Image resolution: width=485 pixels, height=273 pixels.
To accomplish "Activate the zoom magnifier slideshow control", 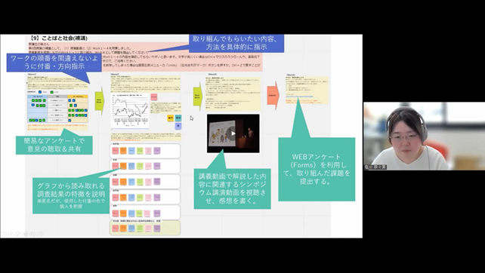I will point(32,235).
